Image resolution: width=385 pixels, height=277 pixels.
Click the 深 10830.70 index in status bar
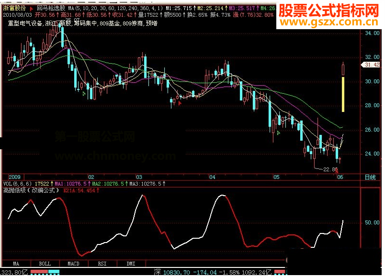click(x=172, y=272)
